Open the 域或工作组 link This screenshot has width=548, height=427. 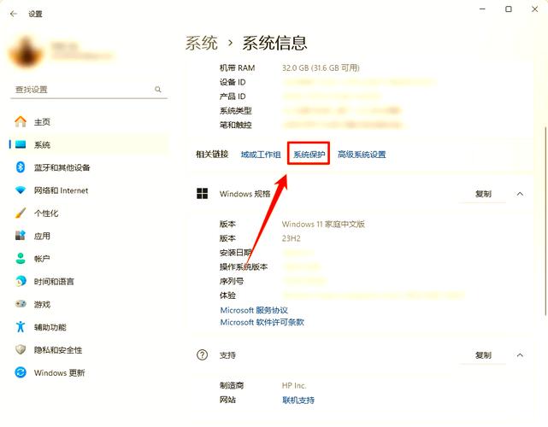point(261,155)
